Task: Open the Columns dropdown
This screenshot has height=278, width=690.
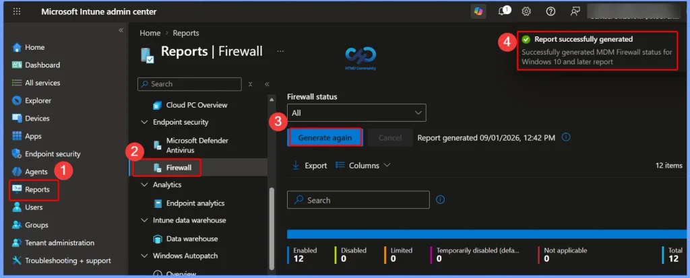Action: point(363,166)
